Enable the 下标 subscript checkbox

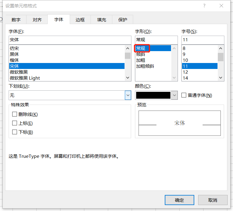(15, 132)
